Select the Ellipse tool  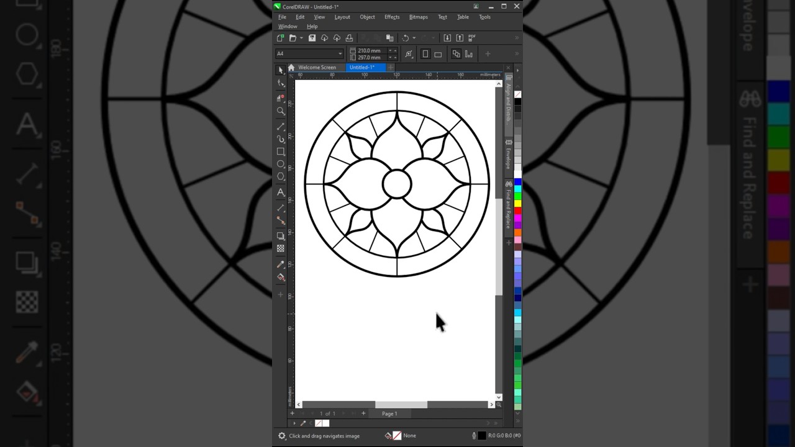point(281,165)
